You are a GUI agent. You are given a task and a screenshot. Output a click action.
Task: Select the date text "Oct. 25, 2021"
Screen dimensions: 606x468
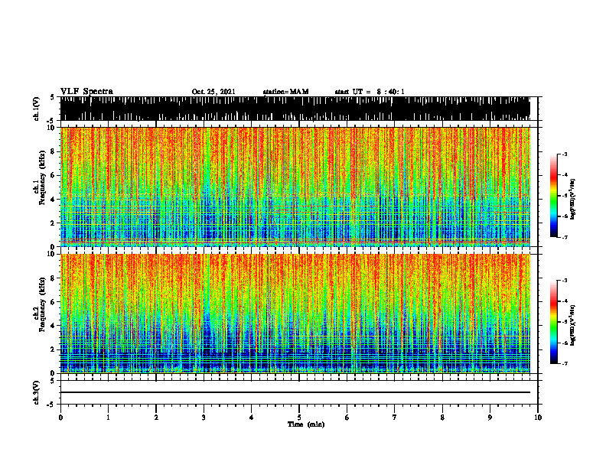coord(213,92)
